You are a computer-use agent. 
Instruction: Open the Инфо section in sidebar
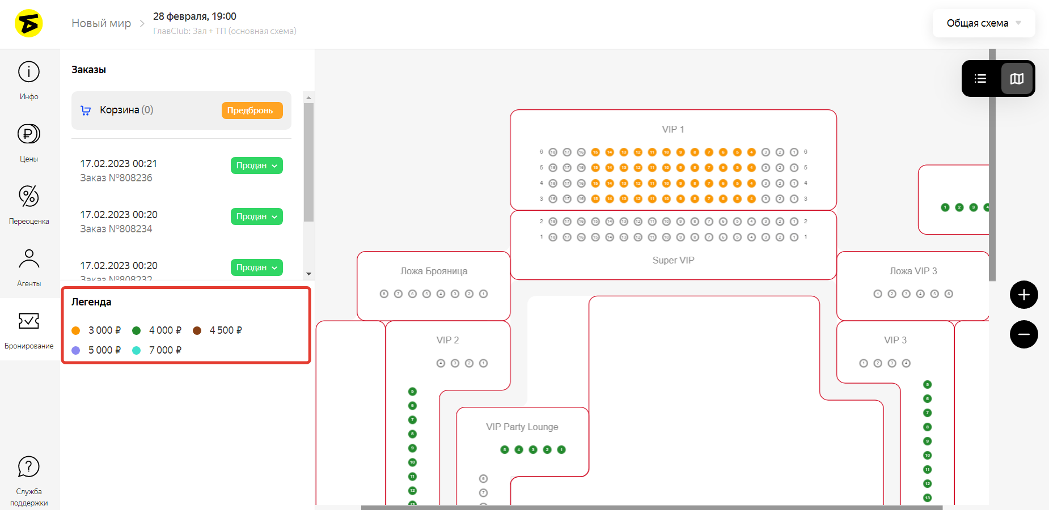tap(29, 80)
